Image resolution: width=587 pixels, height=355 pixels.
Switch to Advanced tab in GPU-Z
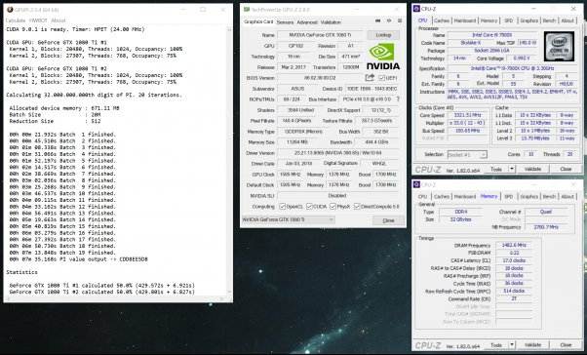[307, 22]
